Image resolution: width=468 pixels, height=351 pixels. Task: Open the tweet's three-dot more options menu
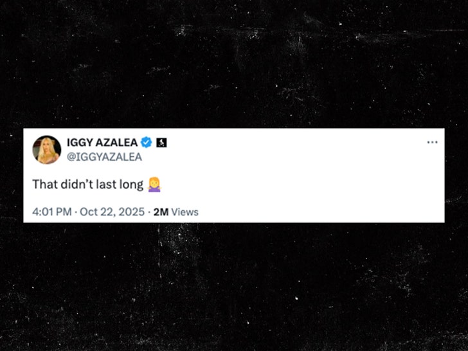[x=432, y=142]
